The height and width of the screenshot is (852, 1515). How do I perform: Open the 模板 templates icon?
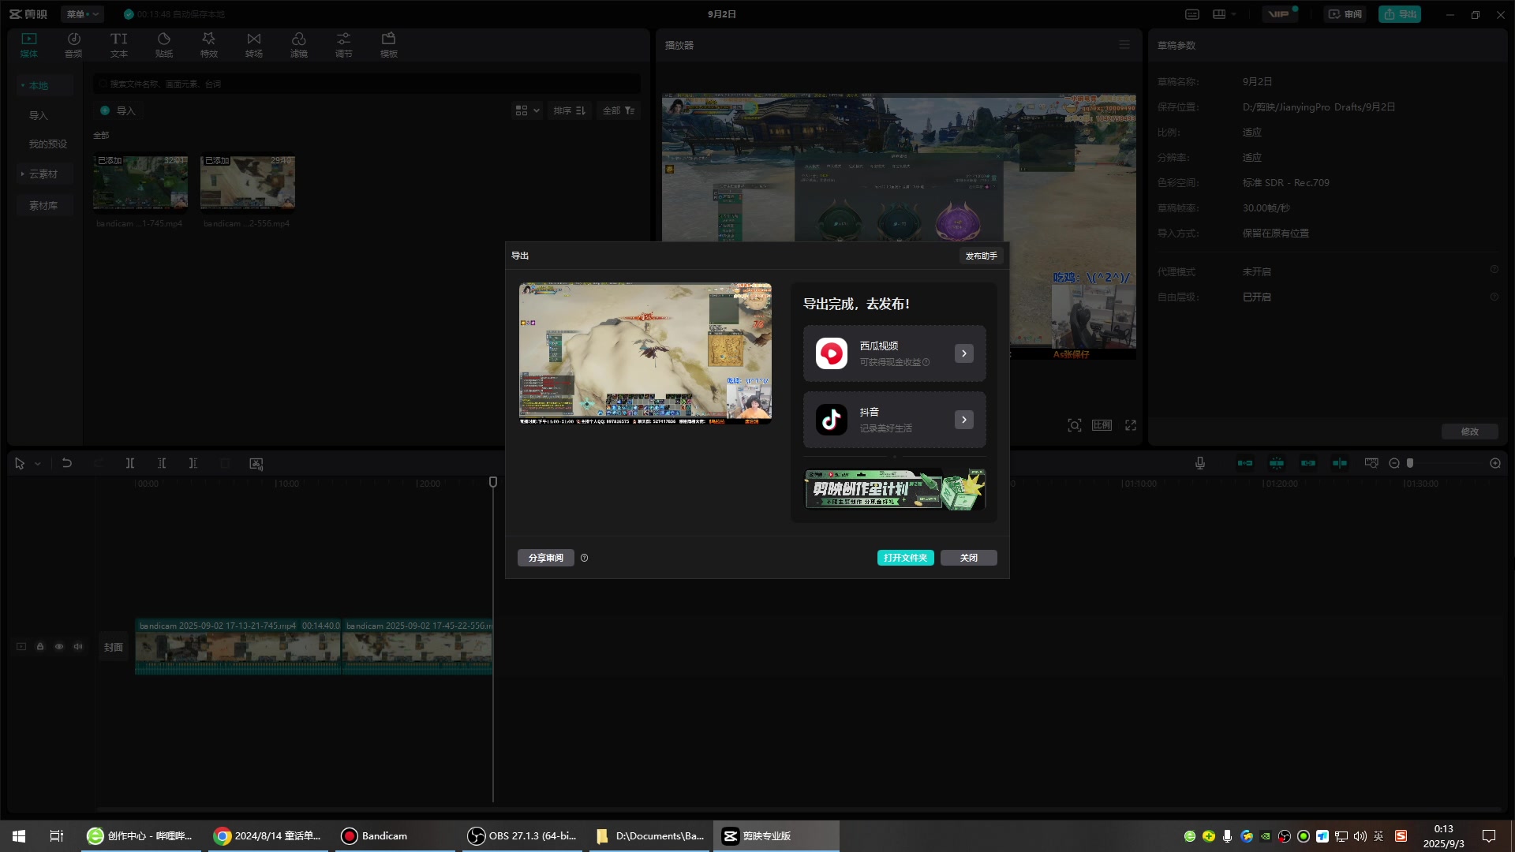tap(389, 45)
